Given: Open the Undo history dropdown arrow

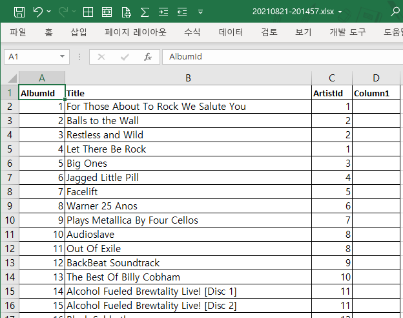Looking at the screenshot, I should pos(49,12).
